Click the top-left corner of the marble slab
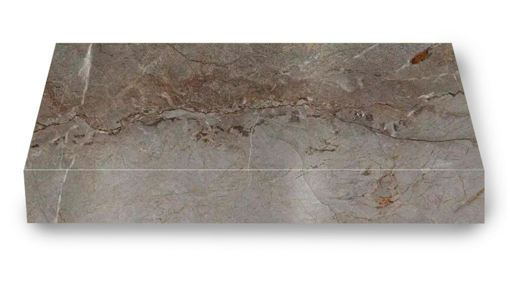The width and height of the screenshot is (510, 286). (56, 44)
